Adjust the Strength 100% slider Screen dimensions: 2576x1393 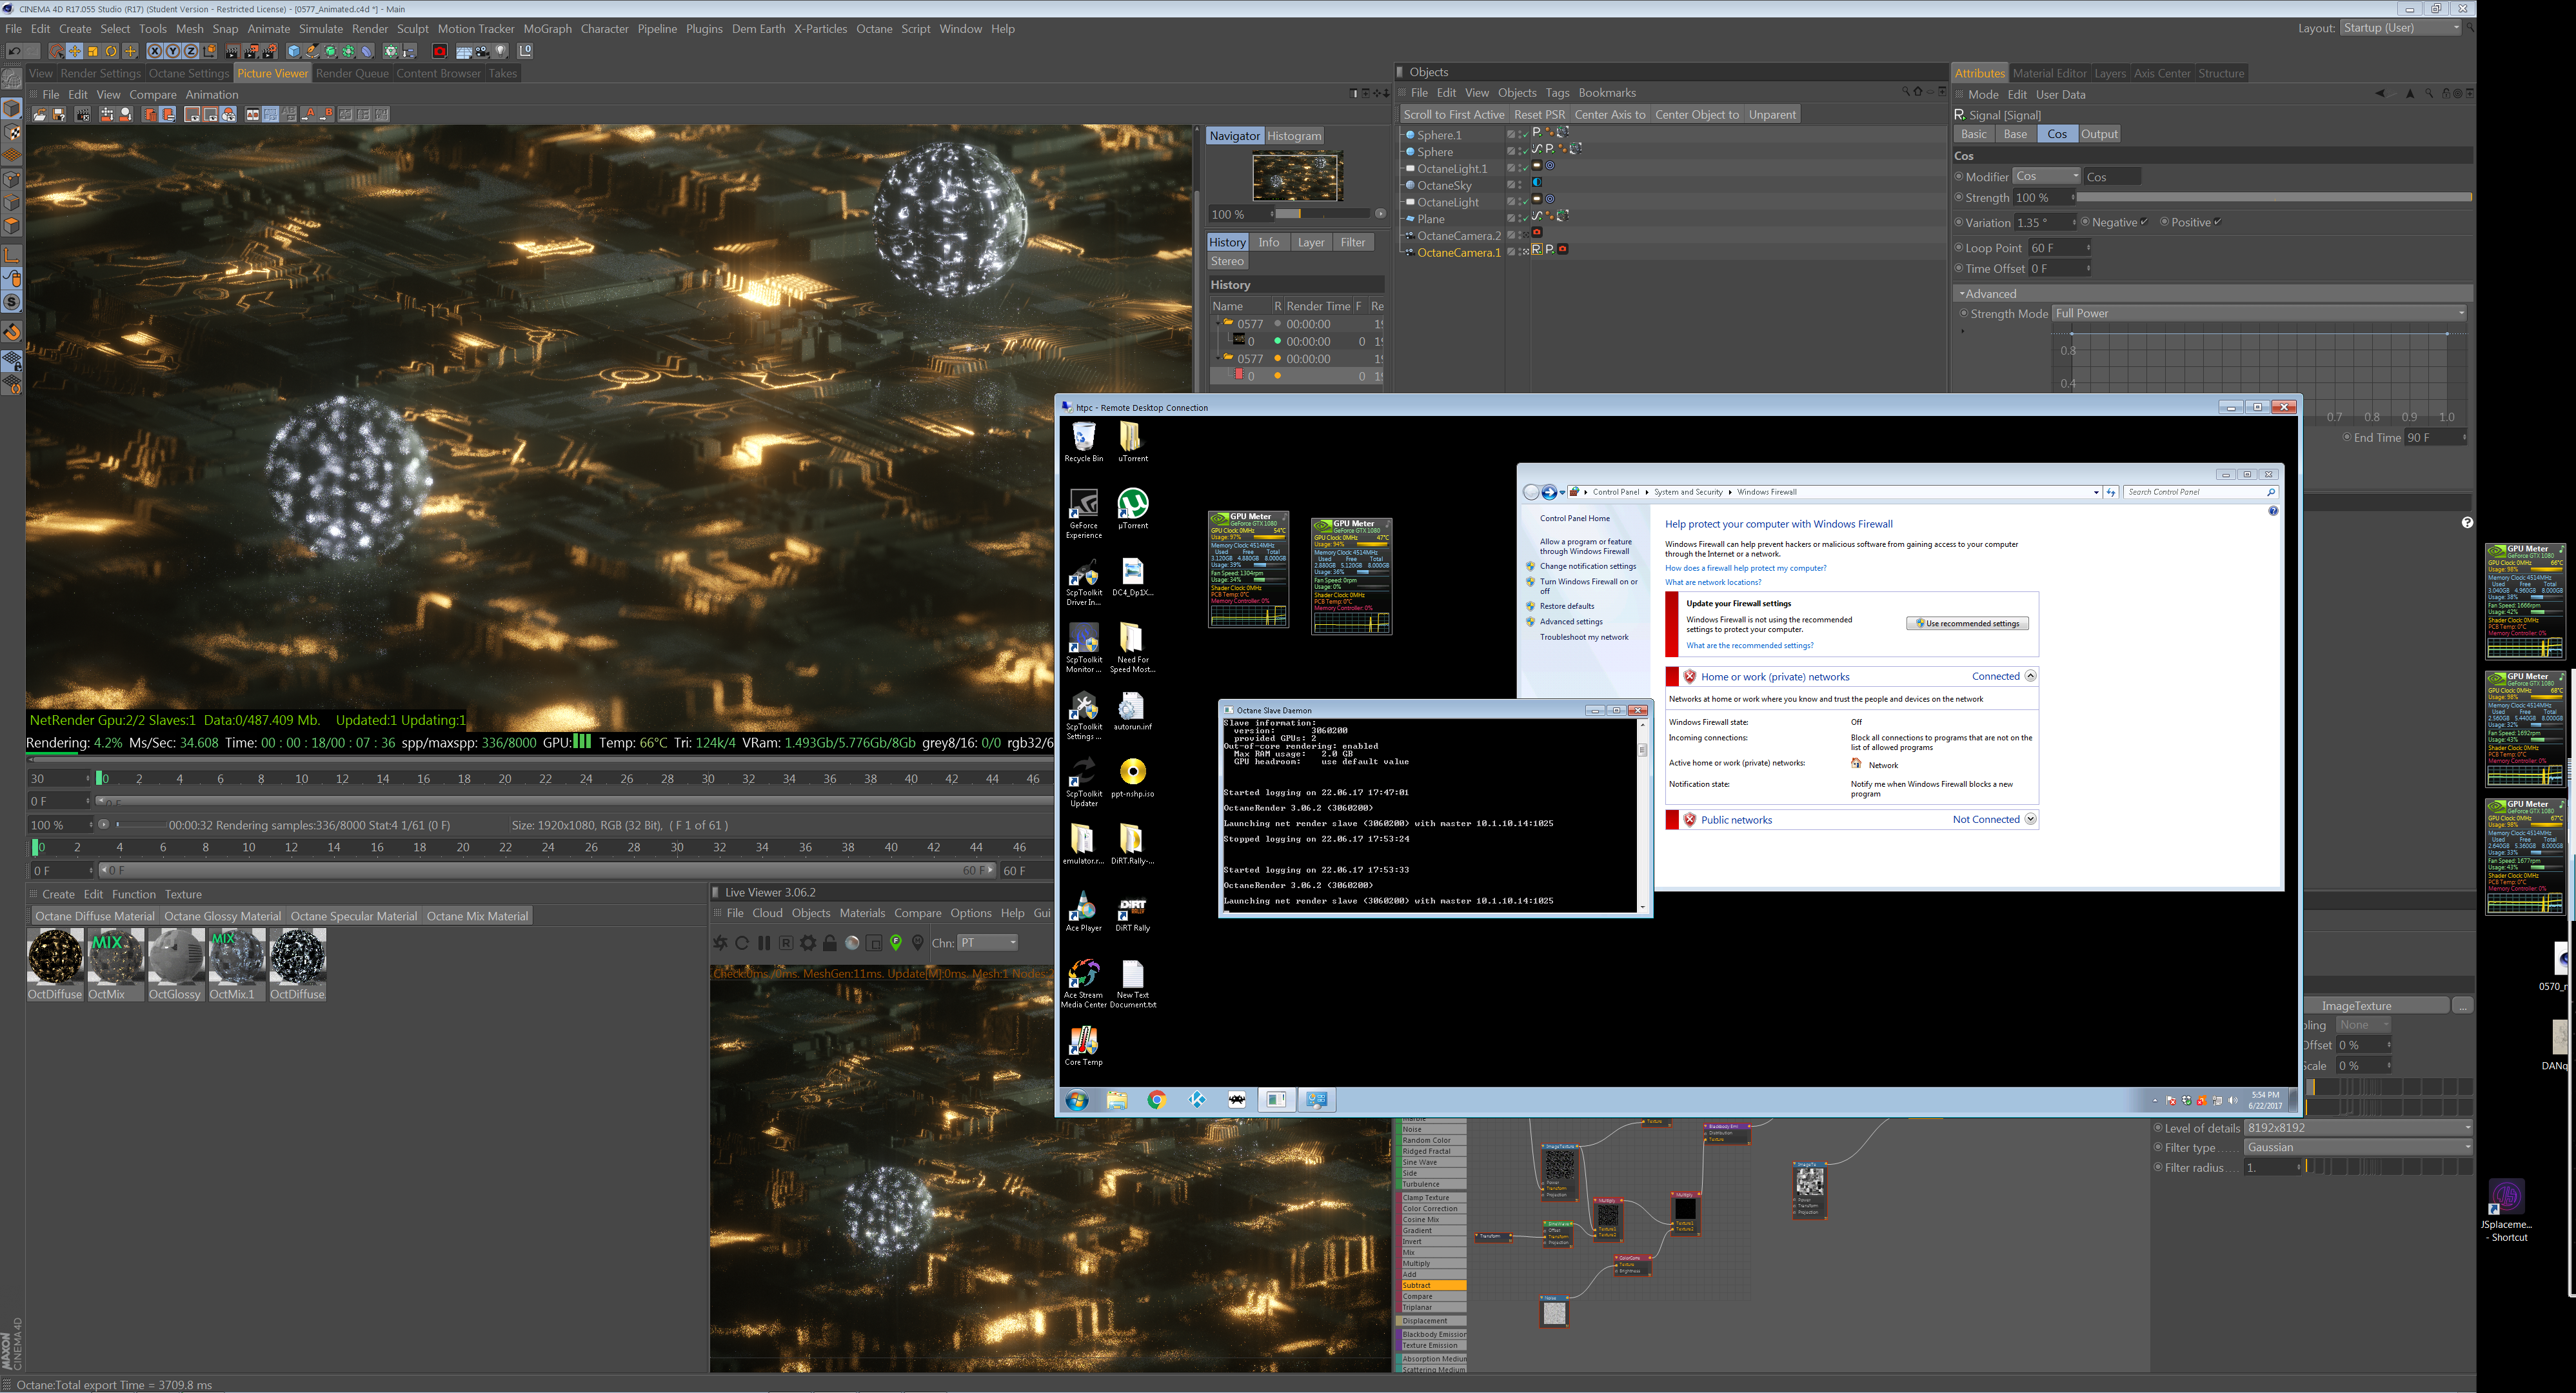click(x=2270, y=197)
